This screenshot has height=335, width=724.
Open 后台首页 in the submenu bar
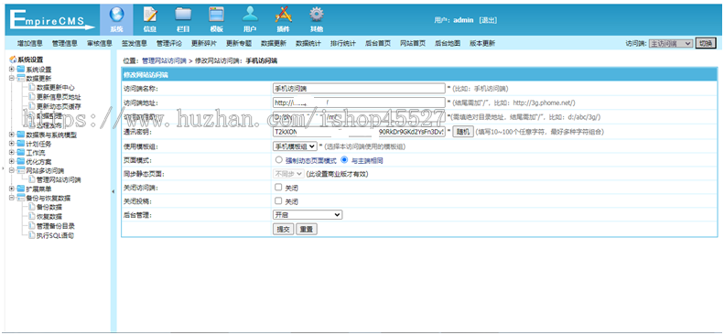378,43
